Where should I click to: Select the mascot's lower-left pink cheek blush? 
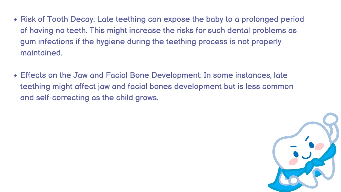(x=293, y=162)
